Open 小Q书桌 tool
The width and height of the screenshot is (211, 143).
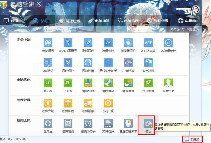coord(108,106)
